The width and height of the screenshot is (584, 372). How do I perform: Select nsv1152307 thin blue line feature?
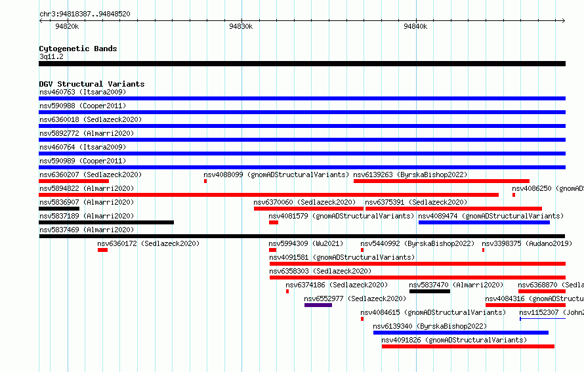(543, 319)
